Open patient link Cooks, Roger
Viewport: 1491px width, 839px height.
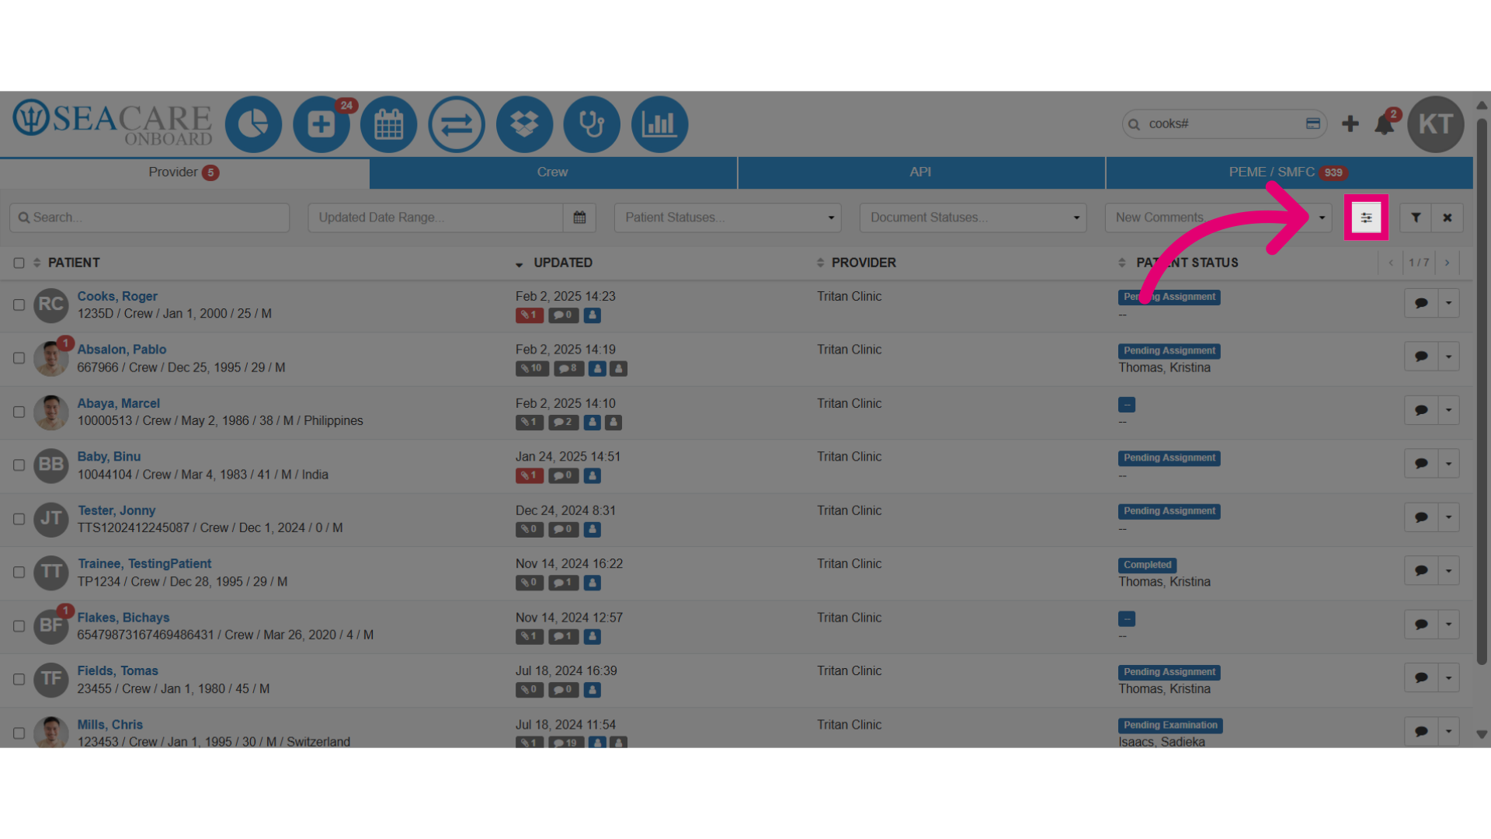(x=117, y=297)
